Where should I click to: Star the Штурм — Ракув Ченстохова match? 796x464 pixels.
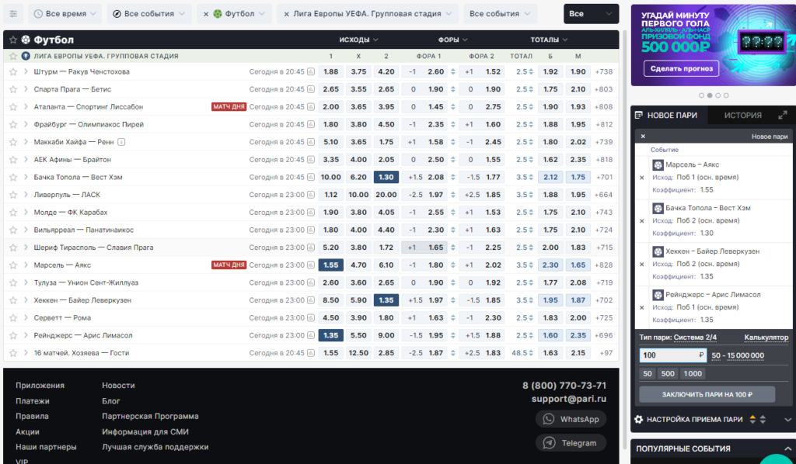click(13, 71)
